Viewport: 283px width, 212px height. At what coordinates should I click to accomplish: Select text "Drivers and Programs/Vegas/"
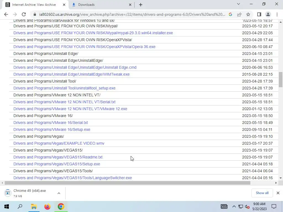39,136
